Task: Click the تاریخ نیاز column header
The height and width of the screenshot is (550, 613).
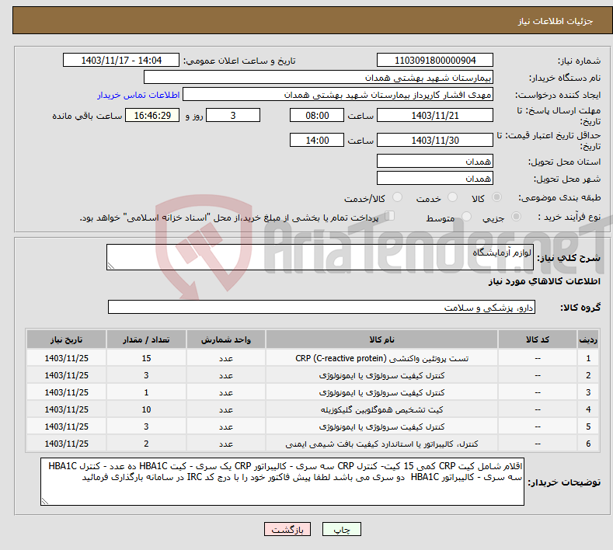Action: tap(67, 339)
